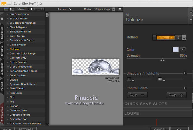This screenshot has width=193, height=130.
Task: Select the Graduated Filters filter
Action: point(20,115)
